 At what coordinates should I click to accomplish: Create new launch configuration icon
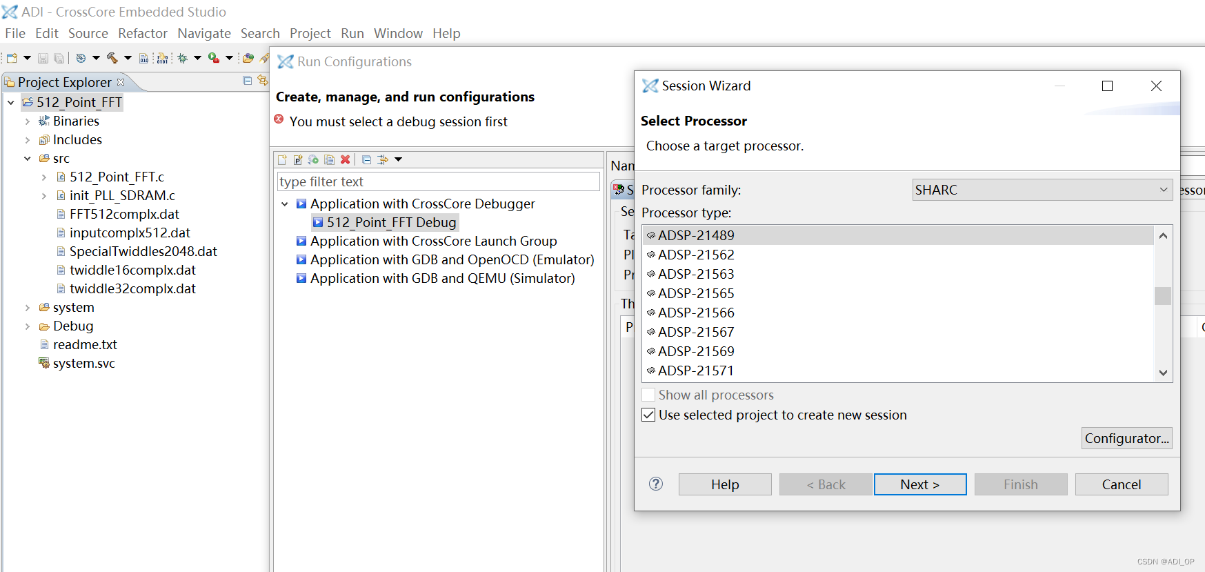283,160
